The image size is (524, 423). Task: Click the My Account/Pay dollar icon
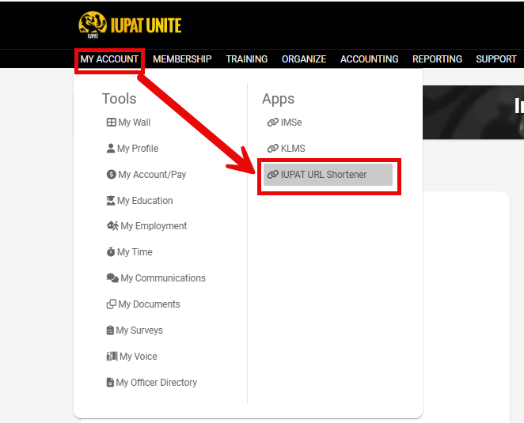click(x=112, y=174)
